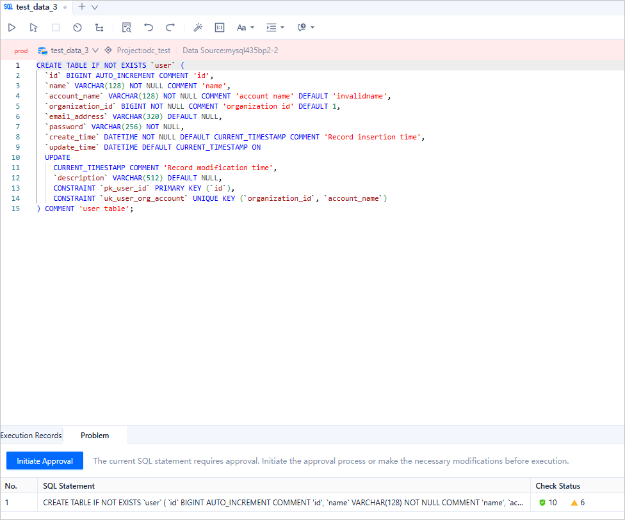The width and height of the screenshot is (625, 520).
Task: Click the Initiate Approval button
Action: tap(45, 461)
